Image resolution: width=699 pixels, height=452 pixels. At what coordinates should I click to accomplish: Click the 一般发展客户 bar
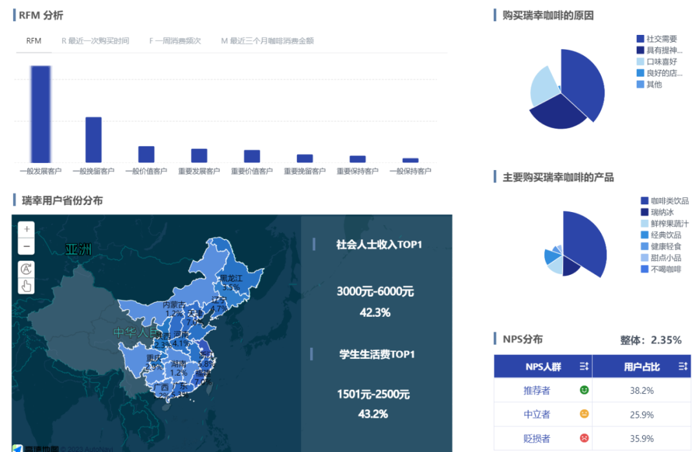pyautogui.click(x=41, y=114)
